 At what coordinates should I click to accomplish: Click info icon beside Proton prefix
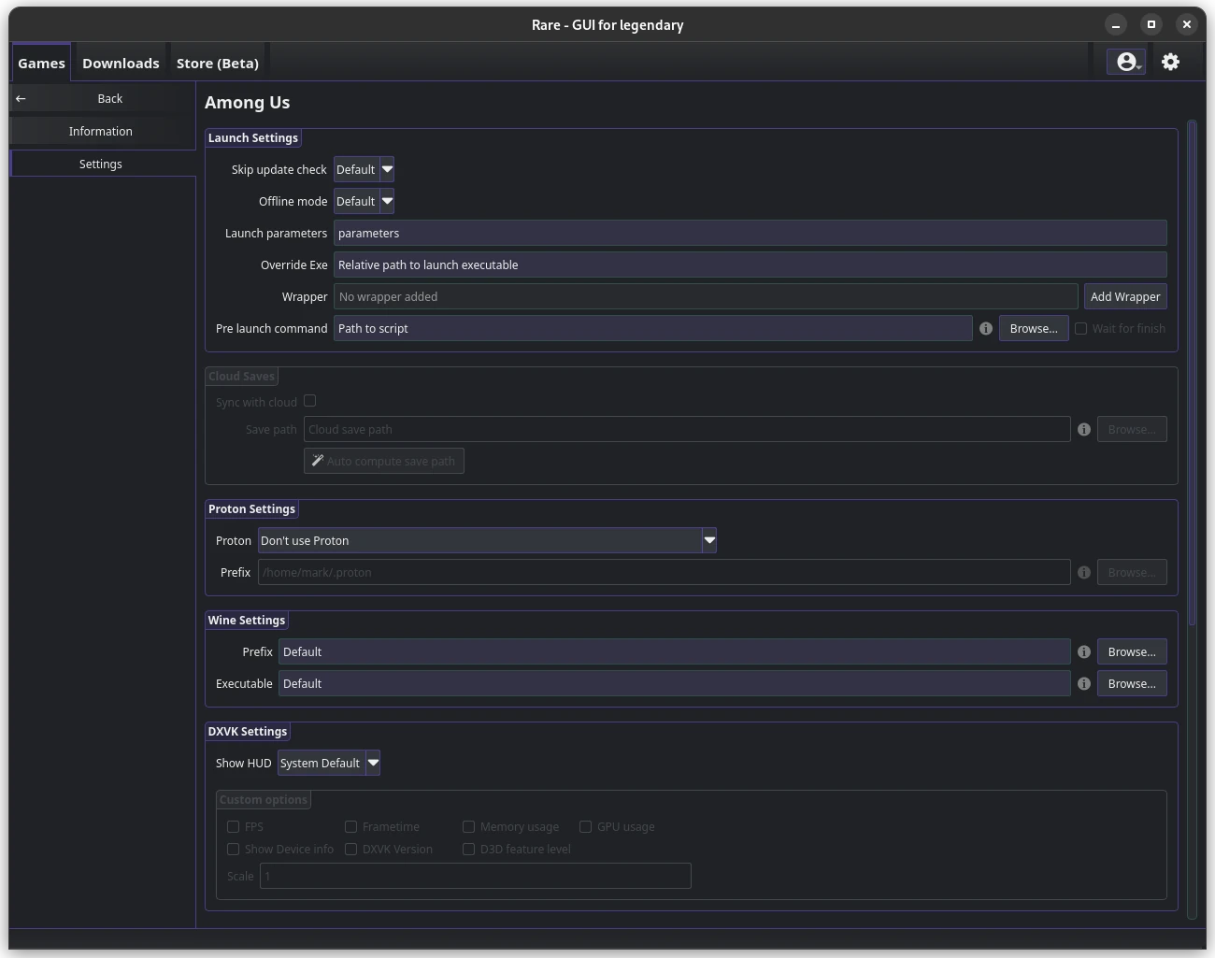coord(1084,572)
